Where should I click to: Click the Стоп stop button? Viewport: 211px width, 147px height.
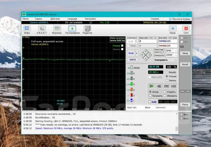(186, 30)
